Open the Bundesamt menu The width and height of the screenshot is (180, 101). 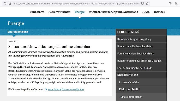pyautogui.click(x=37, y=12)
